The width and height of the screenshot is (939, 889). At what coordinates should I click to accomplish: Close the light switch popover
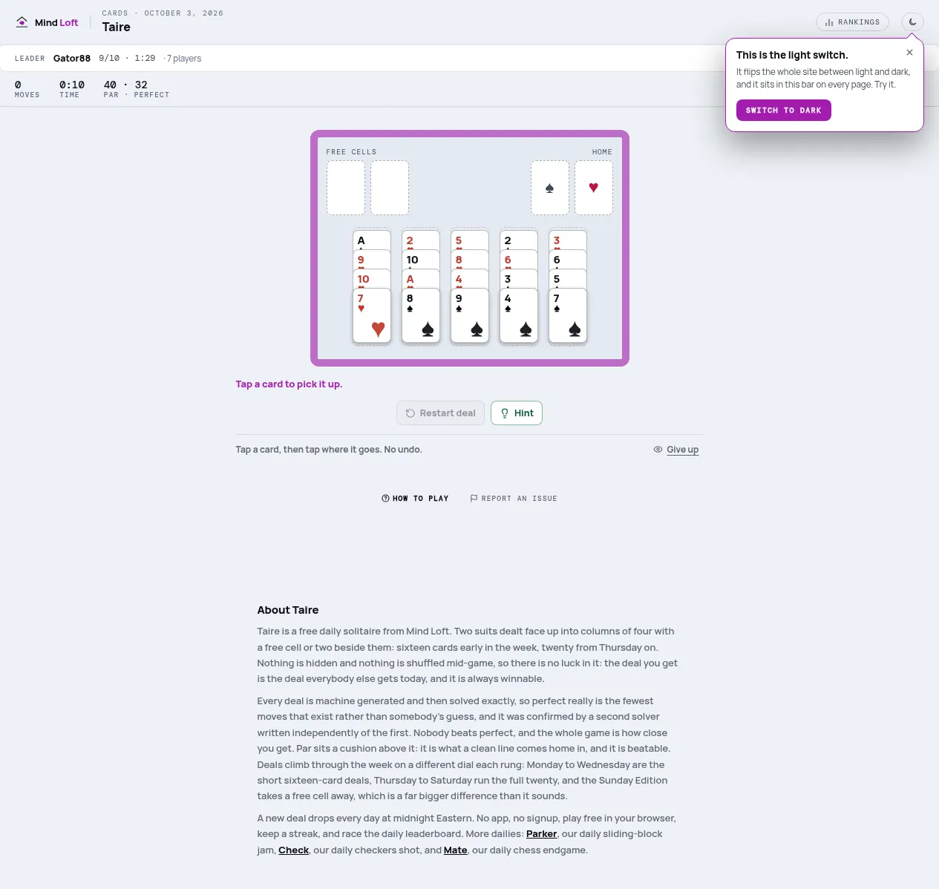pyautogui.click(x=909, y=53)
